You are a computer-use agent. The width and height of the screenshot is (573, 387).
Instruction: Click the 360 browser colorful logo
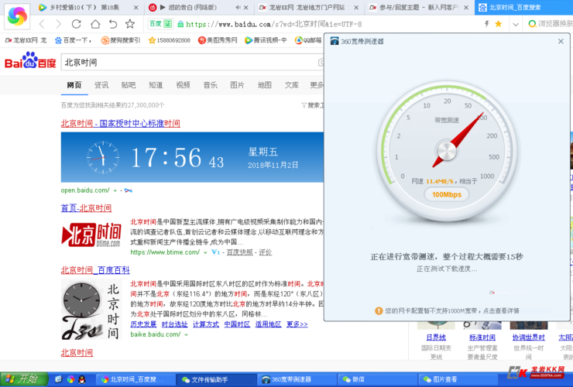tap(17, 15)
